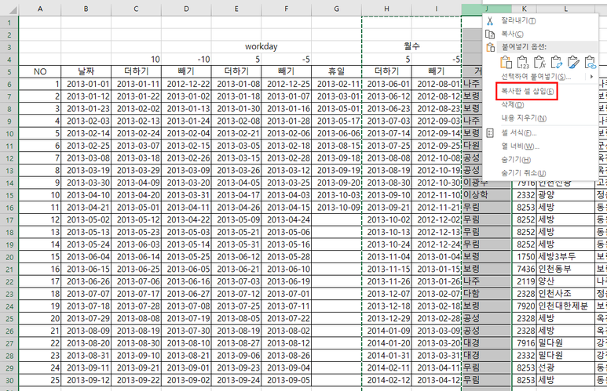Click the '2119' cell in column K
The width and height of the screenshot is (607, 391).
coord(525,281)
